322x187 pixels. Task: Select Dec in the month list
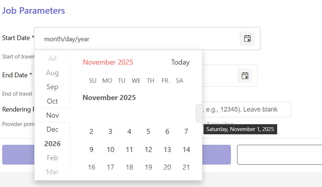52,129
